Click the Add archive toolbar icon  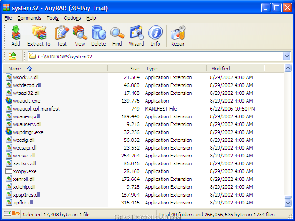pyautogui.click(x=16, y=36)
